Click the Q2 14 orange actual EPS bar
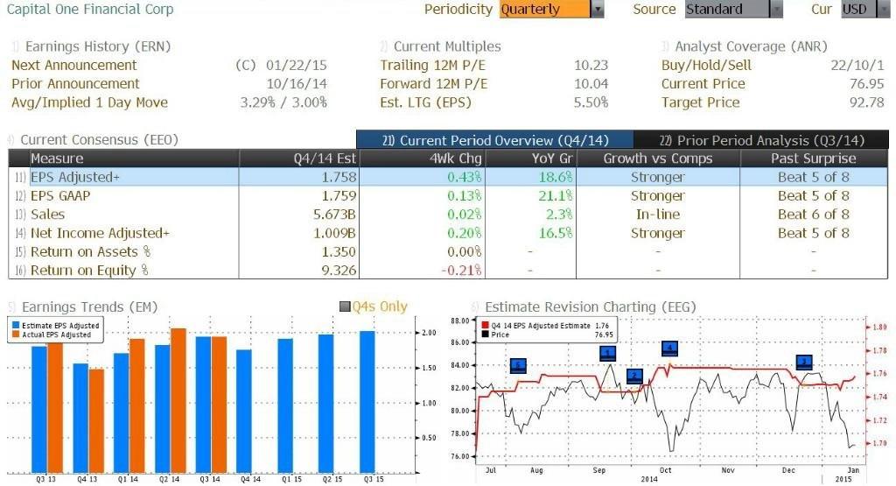This screenshot has width=896, height=486. click(178, 400)
